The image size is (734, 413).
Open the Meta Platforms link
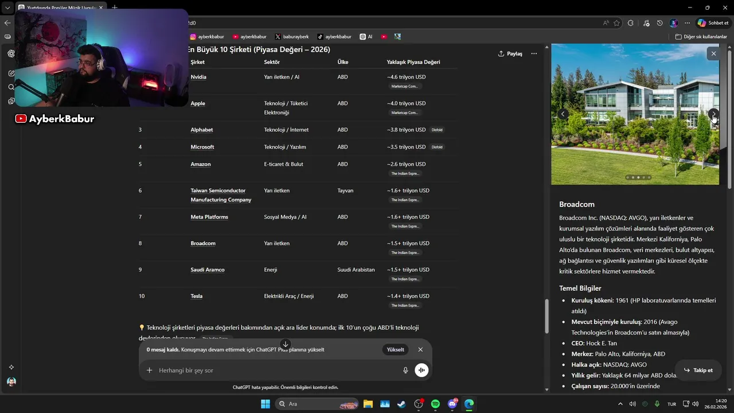209,217
